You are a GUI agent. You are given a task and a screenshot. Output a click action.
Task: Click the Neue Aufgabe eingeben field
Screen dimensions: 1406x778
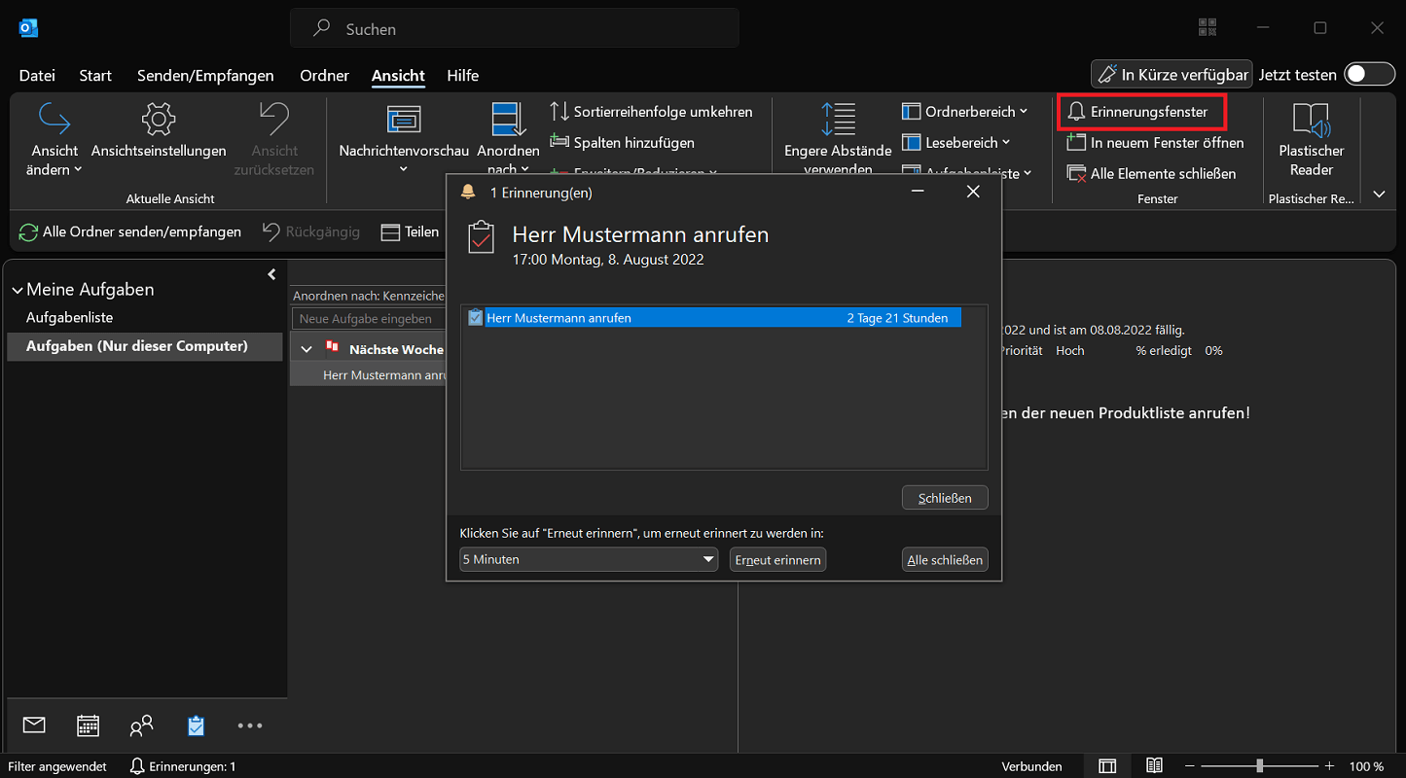(367, 318)
